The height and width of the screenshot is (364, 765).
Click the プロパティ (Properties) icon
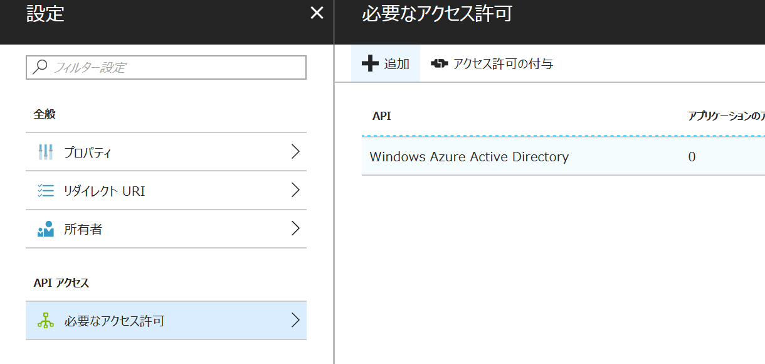pyautogui.click(x=46, y=151)
